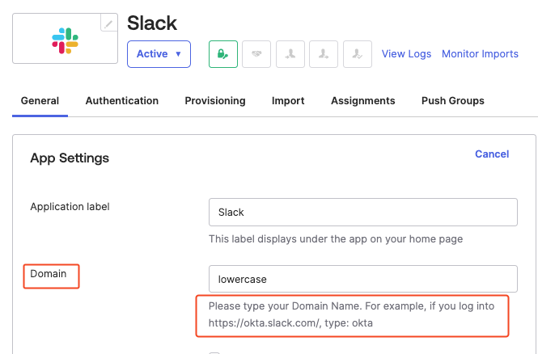The width and height of the screenshot is (538, 354).
Task: Open the Provisioning tab
Action: 215,101
